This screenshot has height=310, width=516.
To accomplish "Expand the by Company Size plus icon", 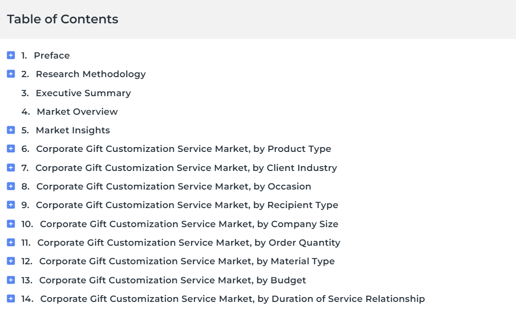I will [x=11, y=224].
